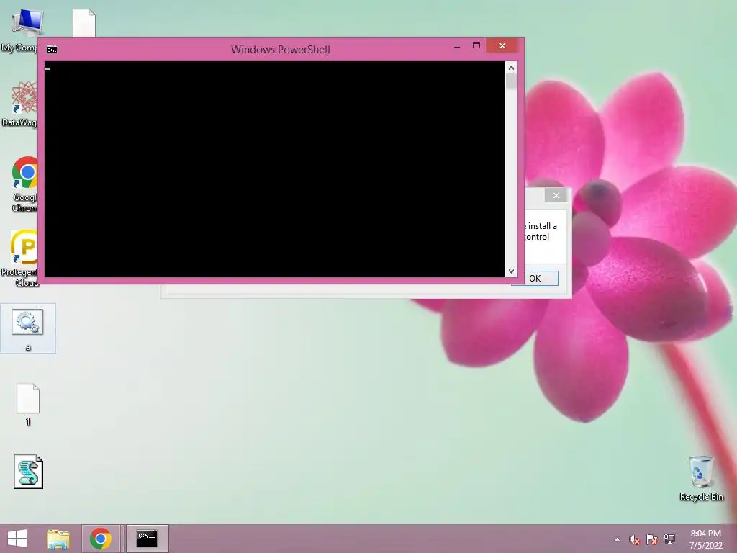This screenshot has width=737, height=553.
Task: Open the Action Center flag icon
Action: [652, 540]
